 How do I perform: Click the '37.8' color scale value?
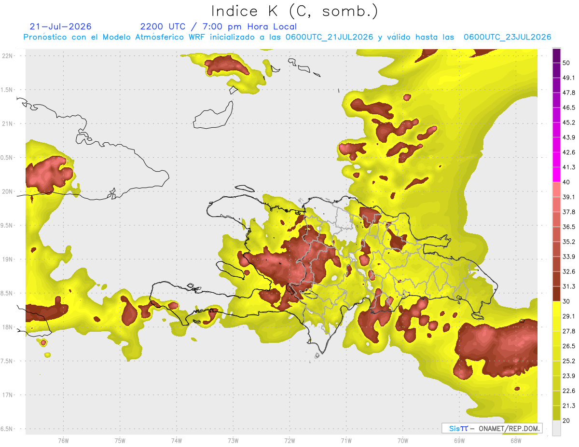[x=569, y=212]
